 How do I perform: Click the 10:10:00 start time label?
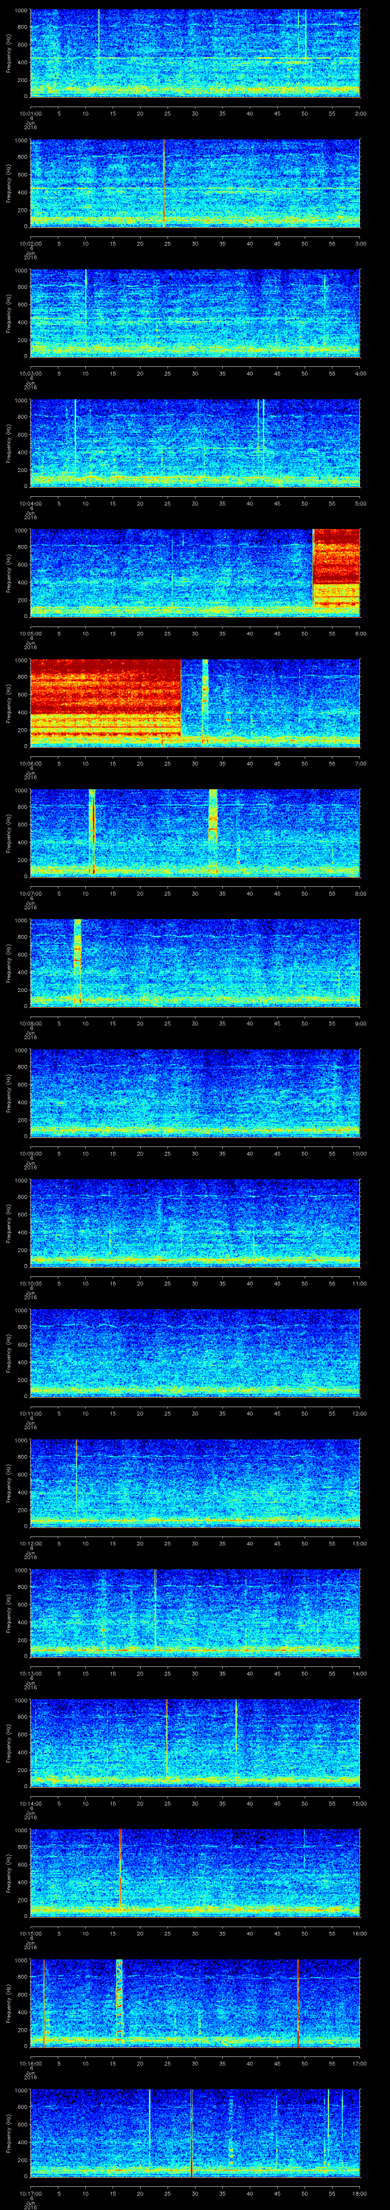[30, 1283]
